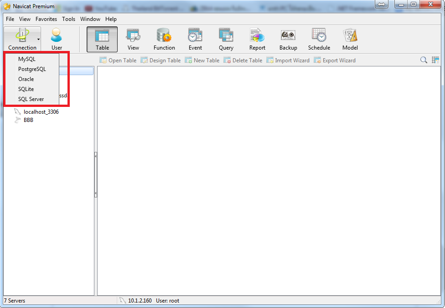Click the localhost_3306 MySQL icon
Image resolution: width=445 pixels, height=308 pixels.
pos(18,111)
